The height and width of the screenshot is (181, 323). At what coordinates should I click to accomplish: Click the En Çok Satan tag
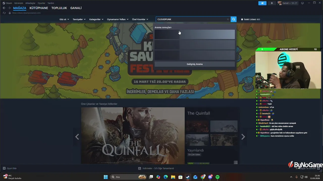[x=194, y=155]
